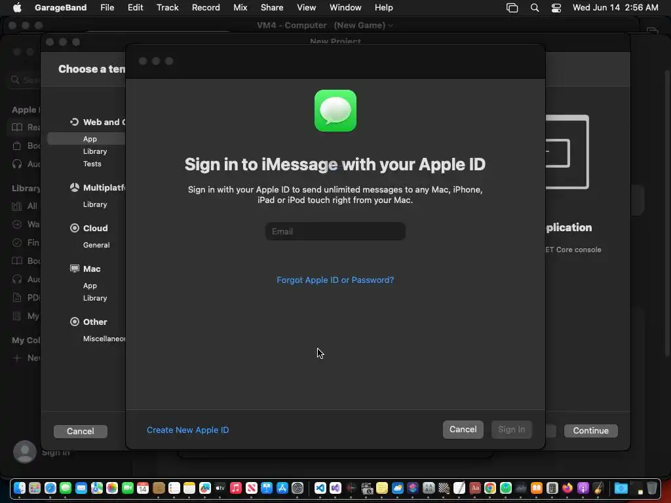
Task: Open the Window menu
Action: point(345,7)
